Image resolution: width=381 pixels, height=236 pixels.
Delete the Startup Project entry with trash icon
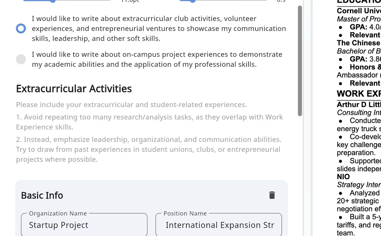click(x=272, y=195)
